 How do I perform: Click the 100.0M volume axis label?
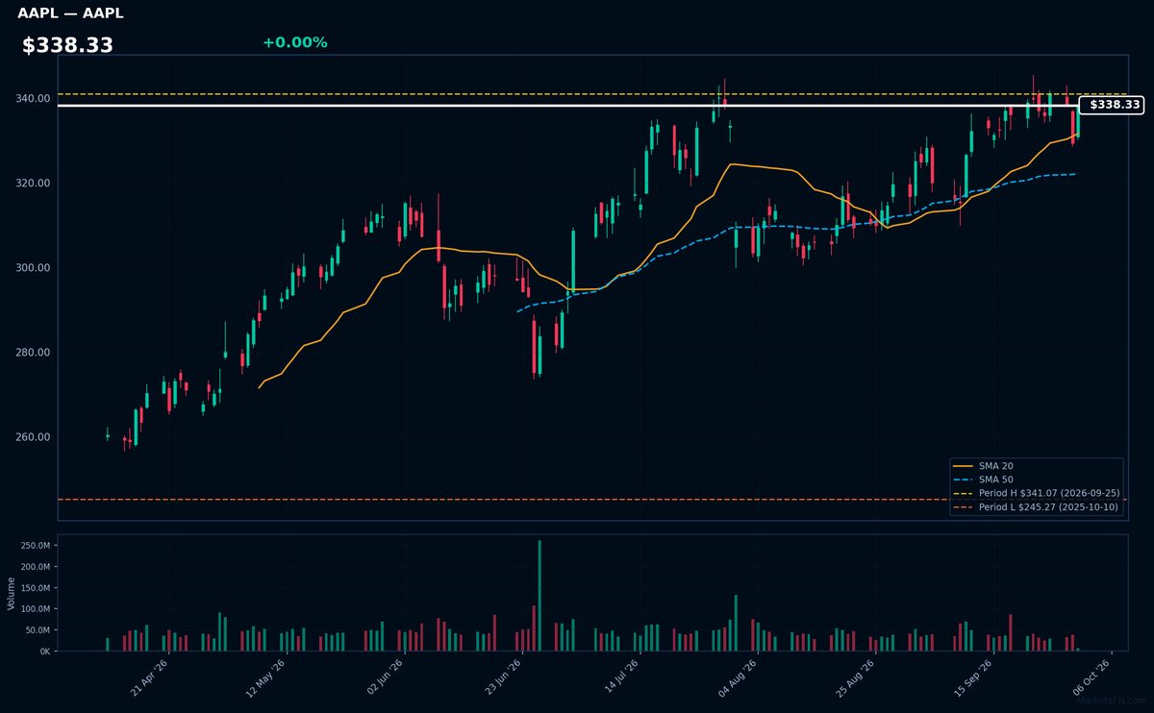[36, 609]
